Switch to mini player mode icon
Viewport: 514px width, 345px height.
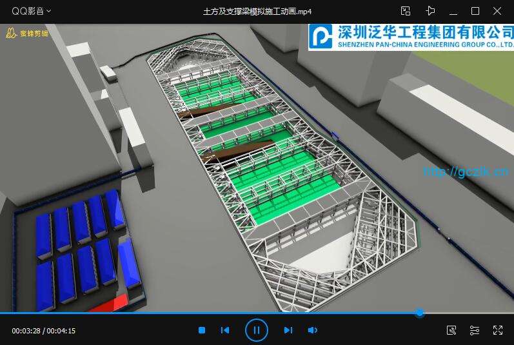pyautogui.click(x=406, y=11)
